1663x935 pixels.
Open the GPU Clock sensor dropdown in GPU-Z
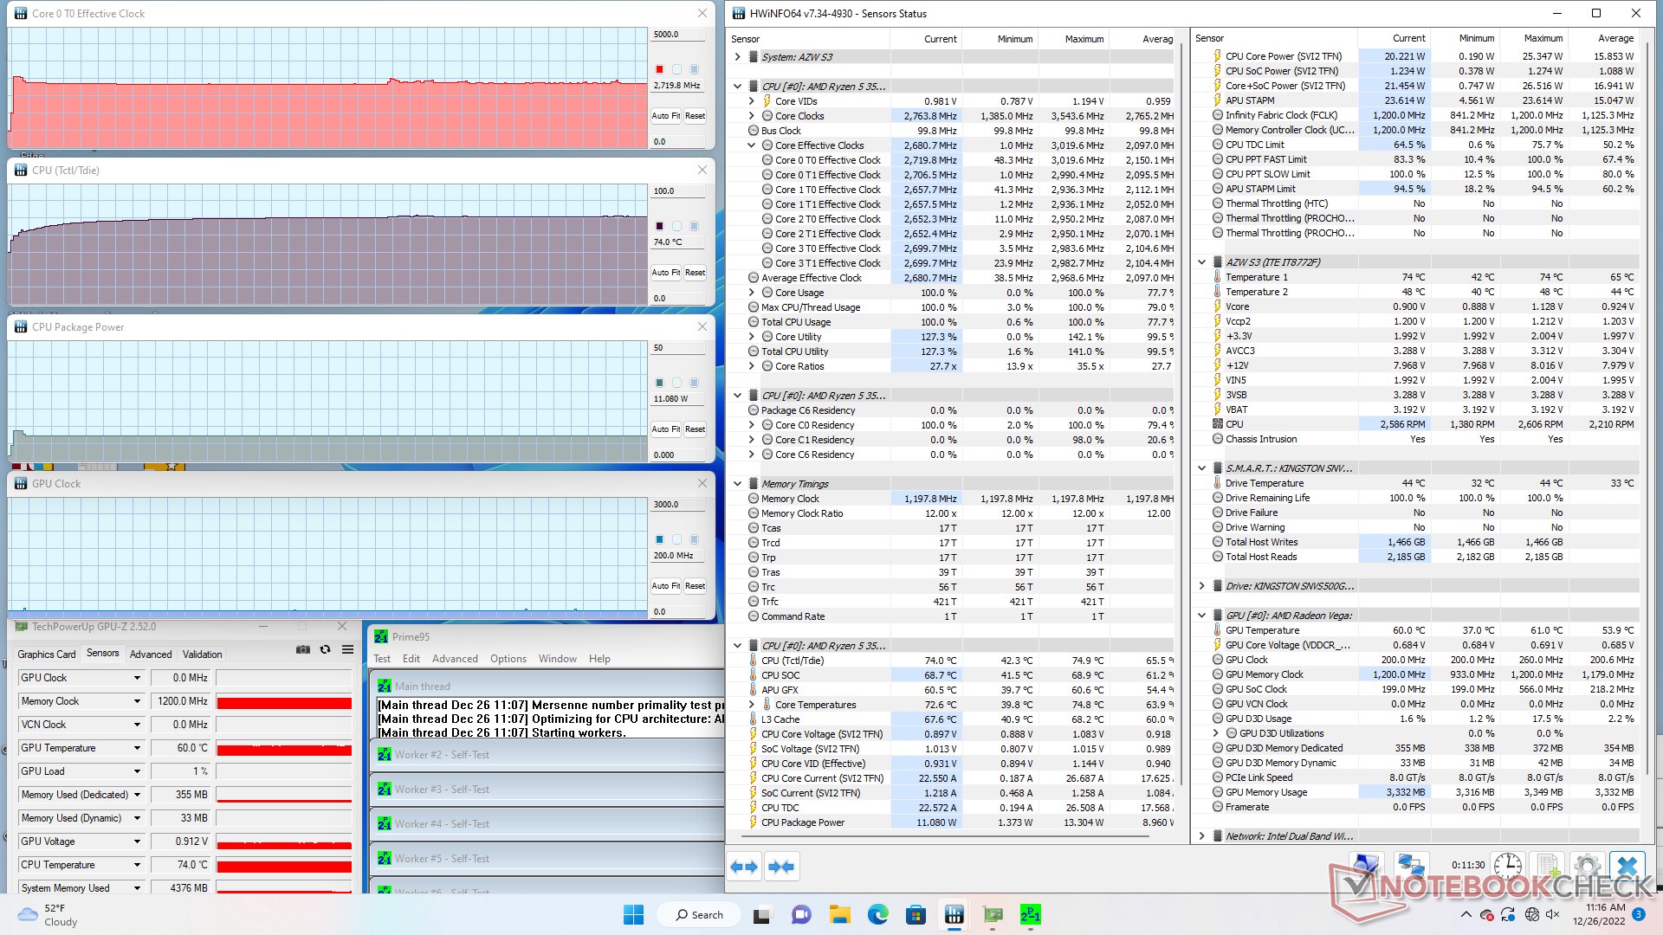pyautogui.click(x=137, y=678)
